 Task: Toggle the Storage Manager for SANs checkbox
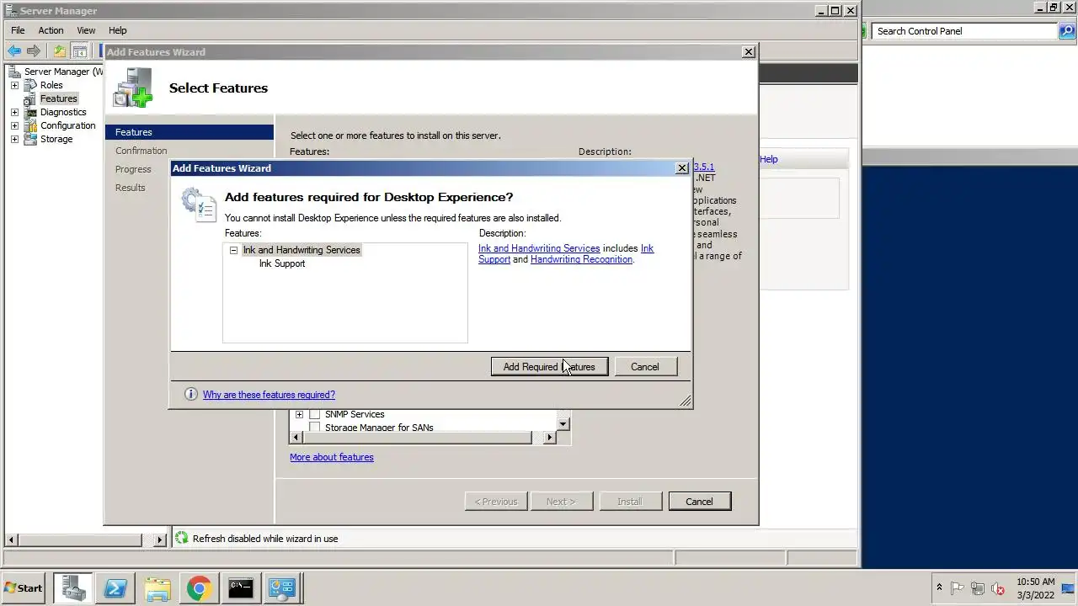point(315,427)
